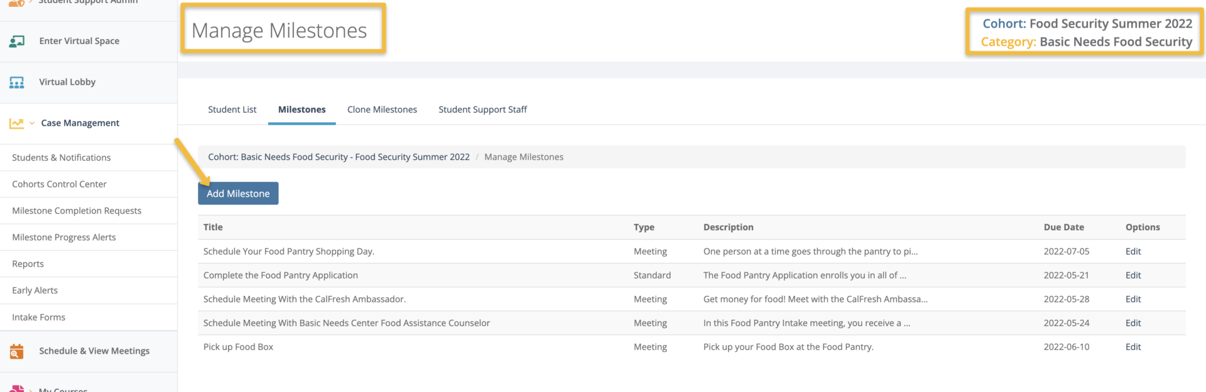This screenshot has width=1206, height=392.
Task: Open Milestone Progress Alerts
Action: [64, 238]
